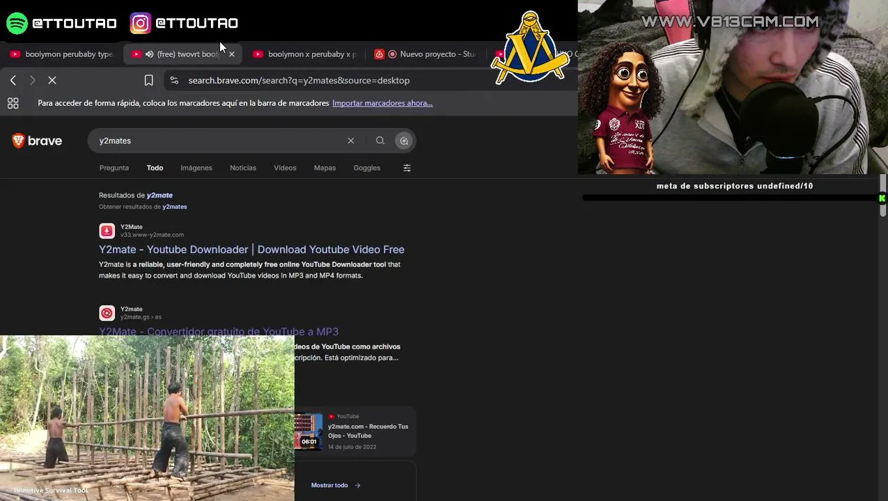Open search filter settings sliders icon

click(407, 168)
